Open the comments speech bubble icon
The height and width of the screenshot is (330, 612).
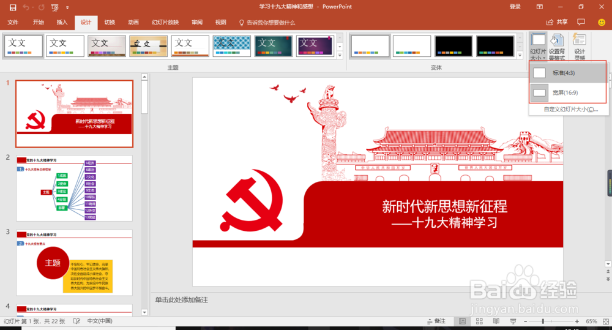(x=581, y=22)
